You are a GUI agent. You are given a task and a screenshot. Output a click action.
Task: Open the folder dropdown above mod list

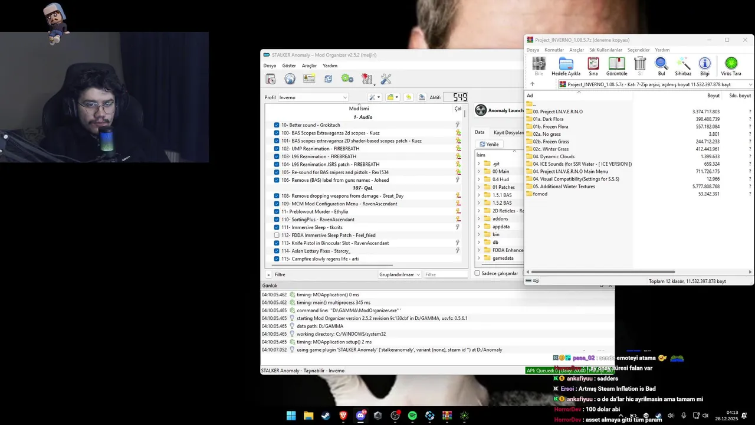(x=393, y=97)
